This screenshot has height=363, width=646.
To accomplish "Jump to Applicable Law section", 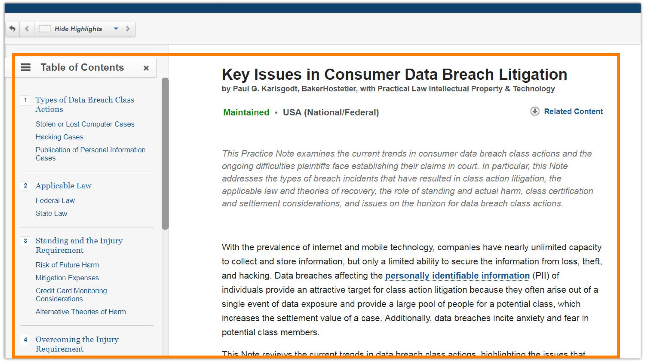I will click(x=63, y=186).
